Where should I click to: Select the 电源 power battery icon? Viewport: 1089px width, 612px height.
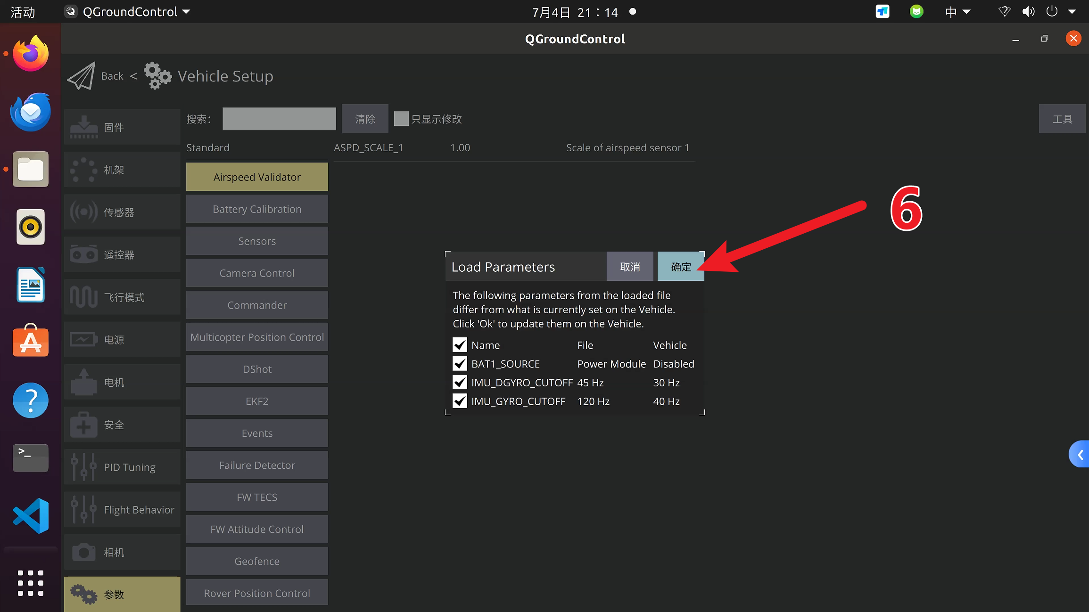tap(83, 340)
